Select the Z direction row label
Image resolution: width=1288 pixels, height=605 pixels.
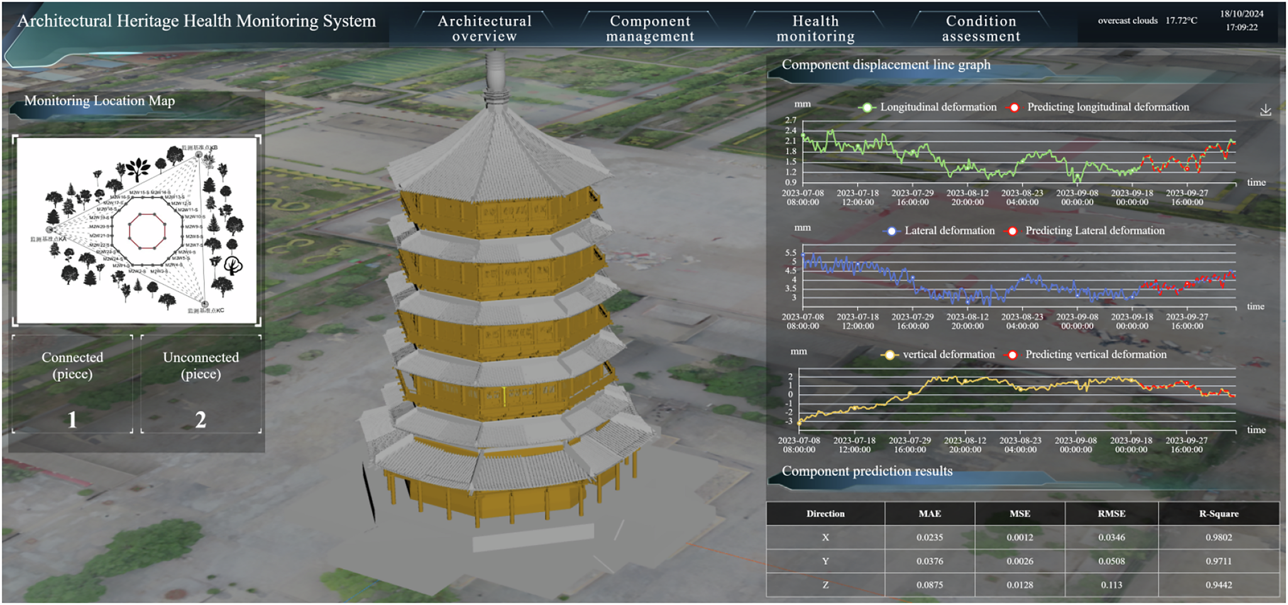click(825, 585)
